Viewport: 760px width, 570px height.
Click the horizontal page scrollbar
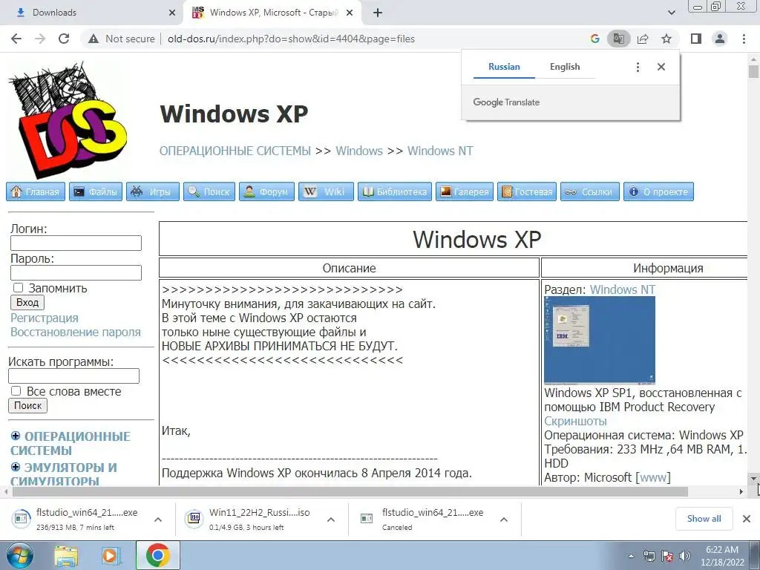[350, 491]
